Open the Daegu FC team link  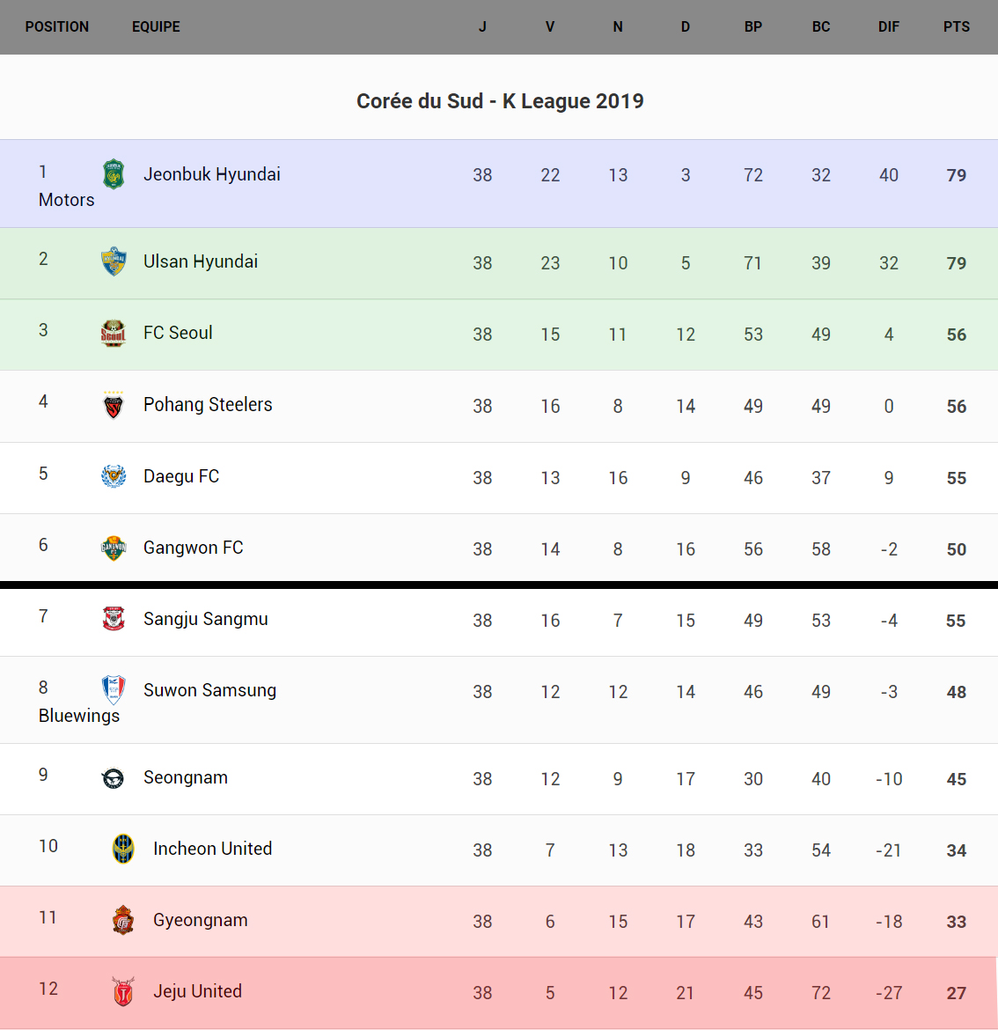click(x=181, y=476)
